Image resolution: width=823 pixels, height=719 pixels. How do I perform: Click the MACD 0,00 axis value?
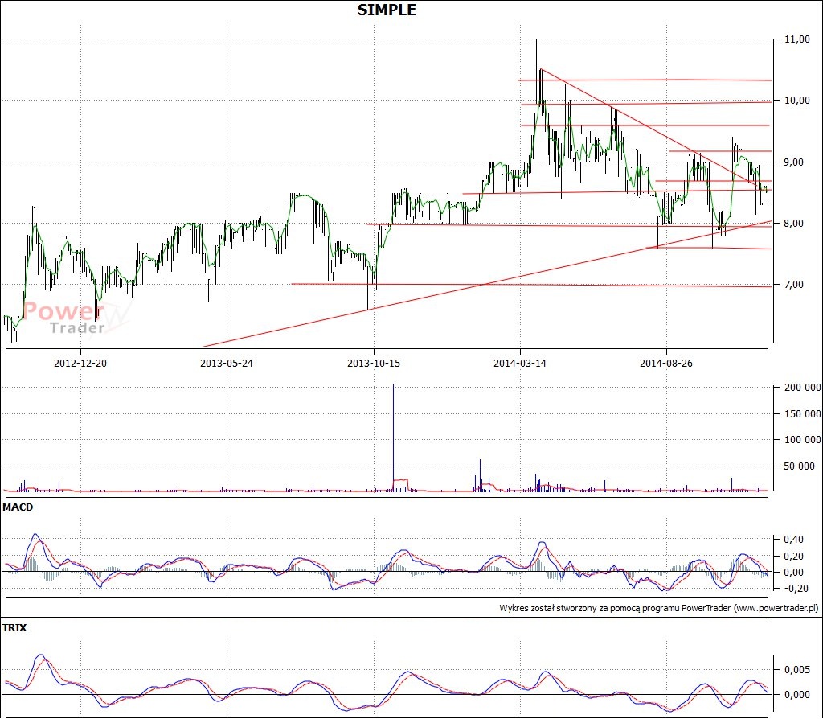[x=793, y=573]
